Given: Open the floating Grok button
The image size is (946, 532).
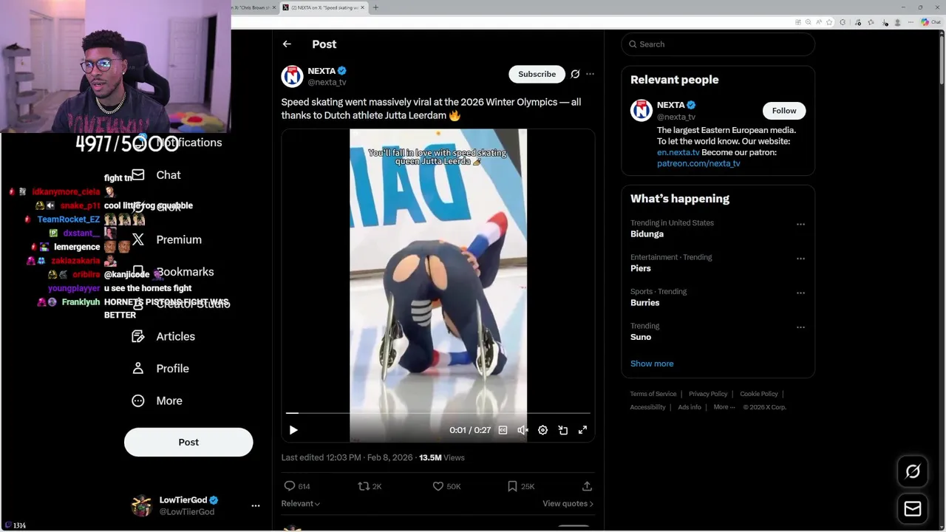Looking at the screenshot, I should (x=913, y=471).
